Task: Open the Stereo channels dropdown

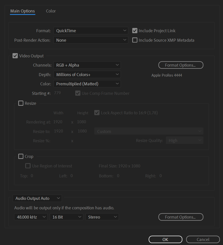Action: tap(102, 217)
